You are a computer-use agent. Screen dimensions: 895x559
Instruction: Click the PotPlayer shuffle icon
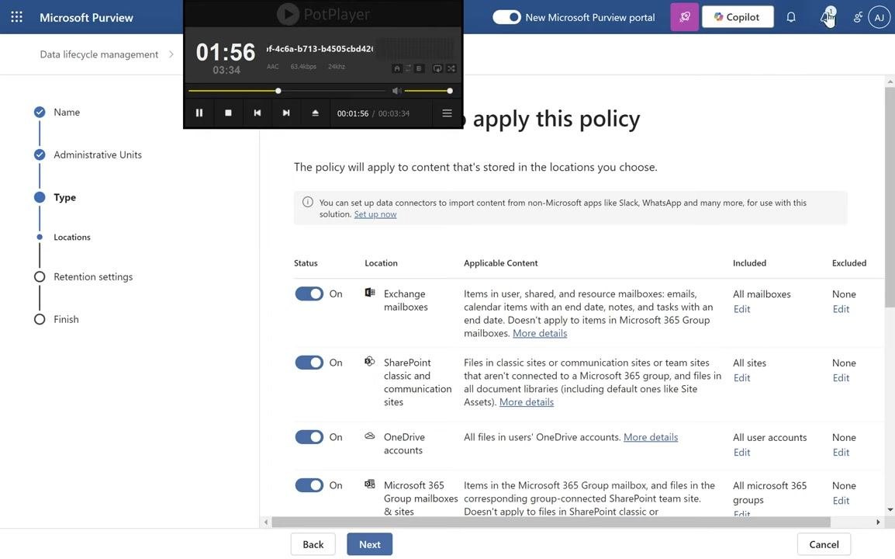(451, 68)
